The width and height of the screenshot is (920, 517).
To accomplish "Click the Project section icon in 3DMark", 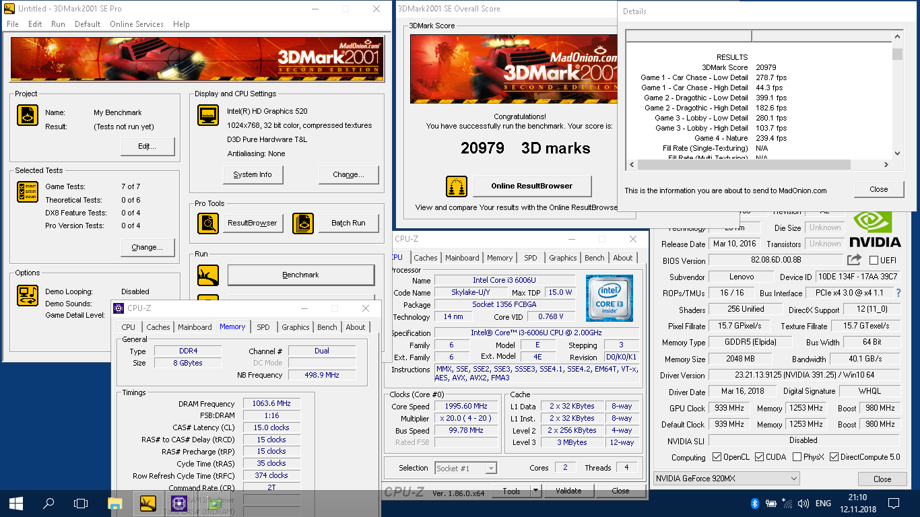I will click(28, 116).
